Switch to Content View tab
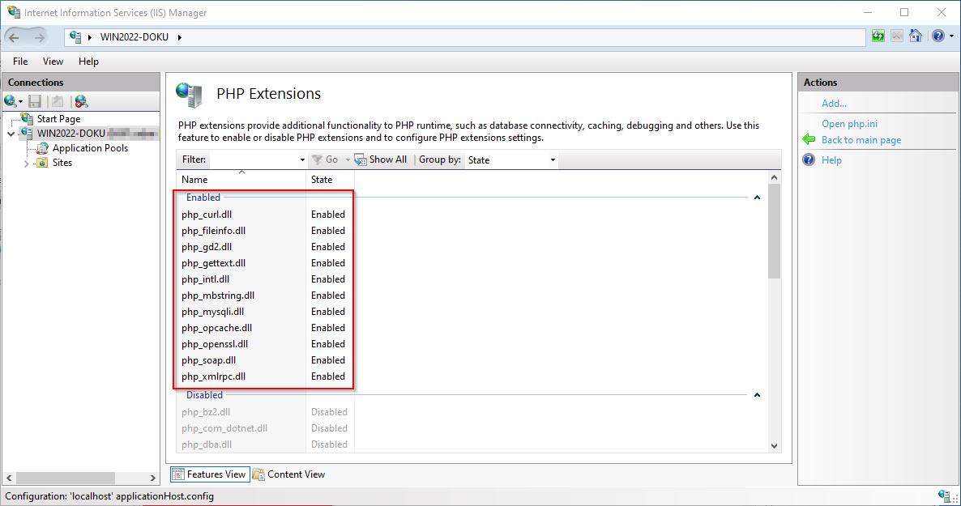Screen dimensions: 961x506 pos(289,474)
